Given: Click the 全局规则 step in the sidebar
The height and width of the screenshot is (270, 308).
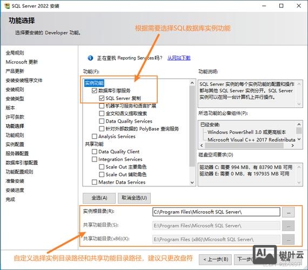Looking at the screenshot, I should click(15, 53).
